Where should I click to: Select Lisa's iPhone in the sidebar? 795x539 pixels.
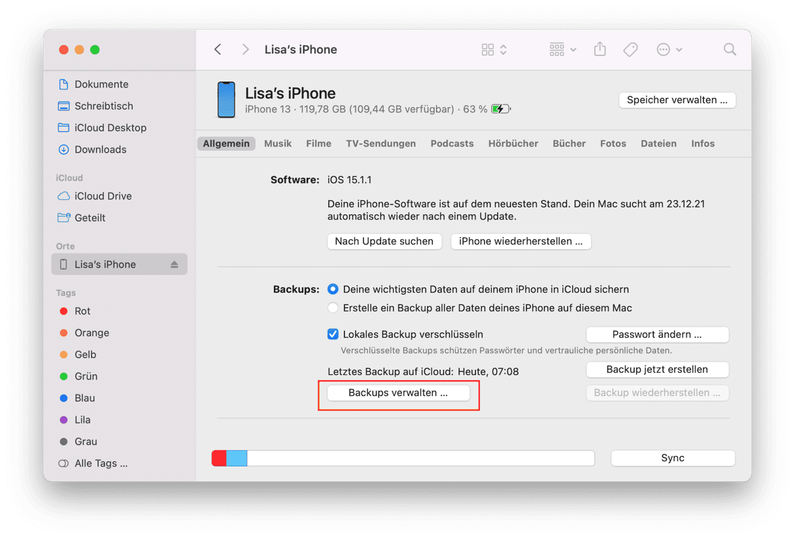click(x=120, y=265)
